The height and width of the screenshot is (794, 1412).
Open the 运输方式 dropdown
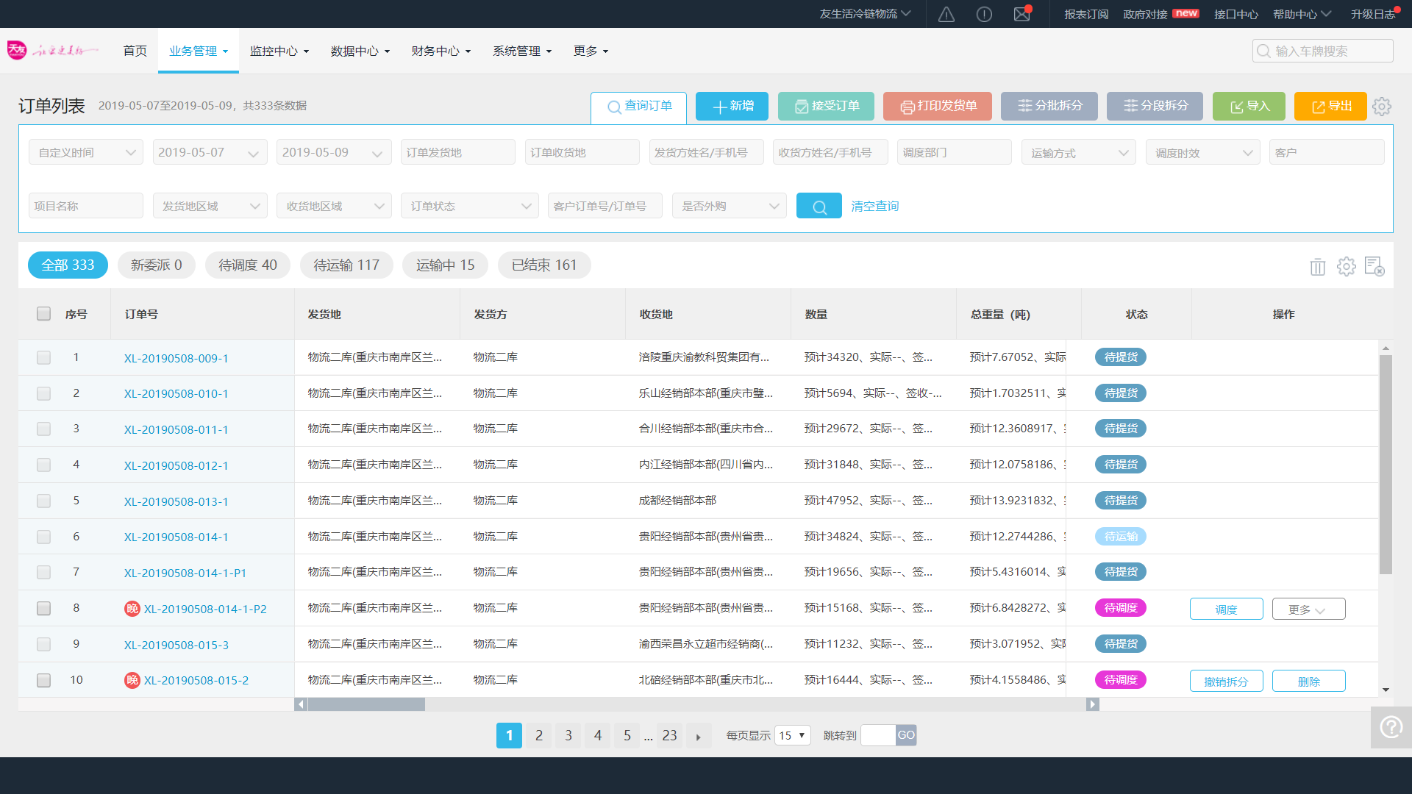coord(1078,152)
